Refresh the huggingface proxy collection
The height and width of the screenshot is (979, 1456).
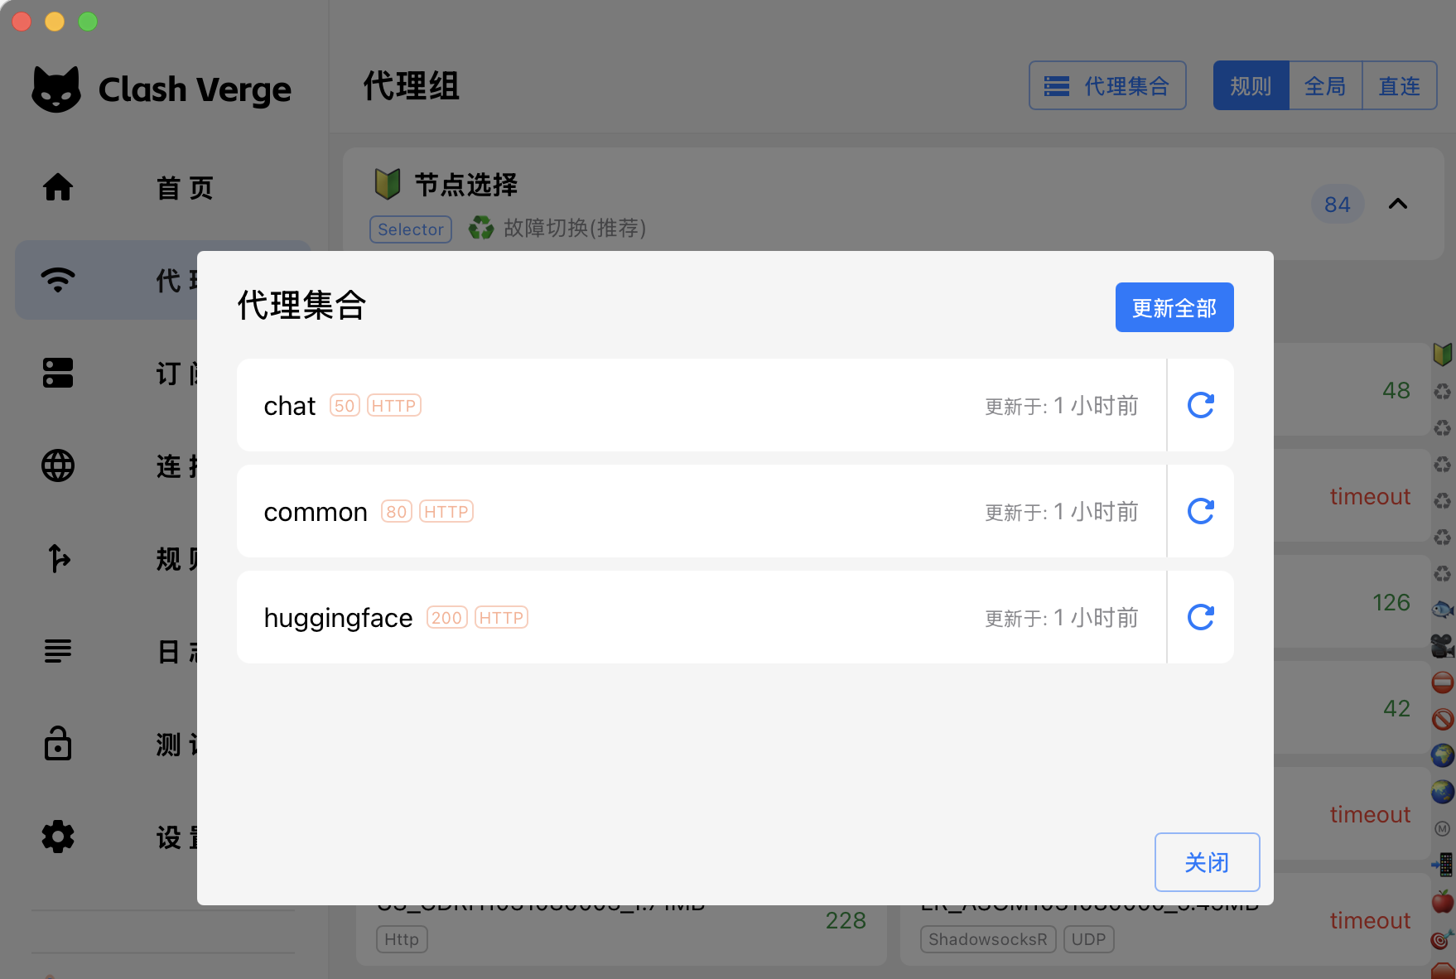click(x=1199, y=617)
